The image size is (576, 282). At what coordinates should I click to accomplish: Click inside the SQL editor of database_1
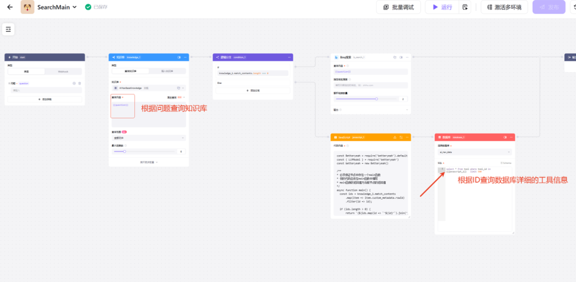475,199
